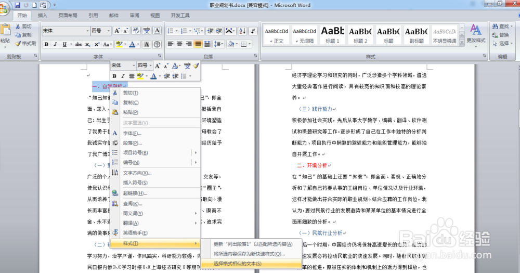The width and height of the screenshot is (520, 273).
Task: Align text left in the ribbon
Action: tap(171, 44)
